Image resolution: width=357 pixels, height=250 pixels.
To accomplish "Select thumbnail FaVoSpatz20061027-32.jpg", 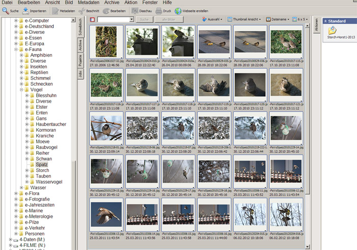I will click(106, 41).
